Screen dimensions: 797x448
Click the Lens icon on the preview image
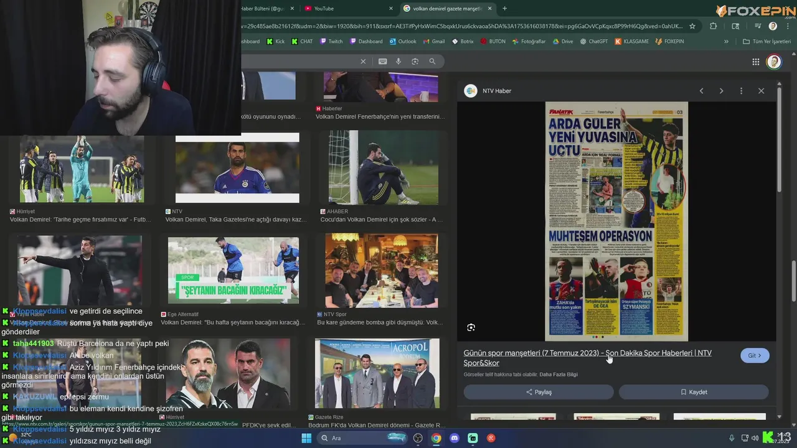pyautogui.click(x=471, y=327)
